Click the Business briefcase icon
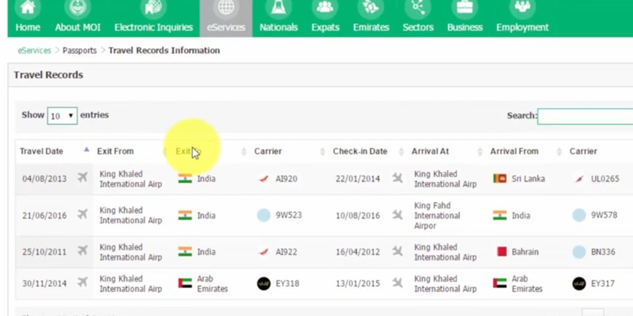 click(x=464, y=8)
